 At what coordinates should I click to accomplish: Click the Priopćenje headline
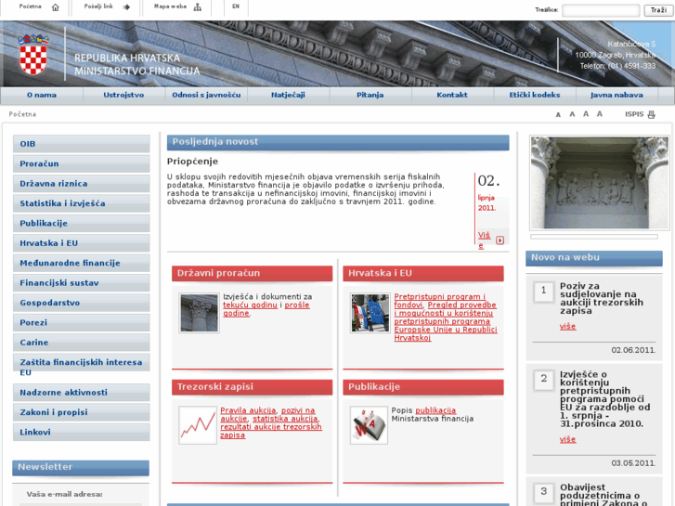pos(192,162)
